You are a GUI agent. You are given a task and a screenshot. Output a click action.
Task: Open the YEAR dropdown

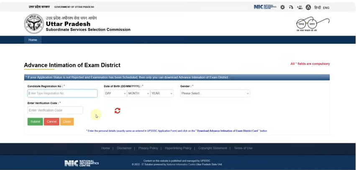161,94
